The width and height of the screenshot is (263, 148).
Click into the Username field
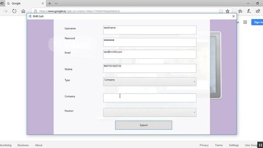tap(150, 30)
